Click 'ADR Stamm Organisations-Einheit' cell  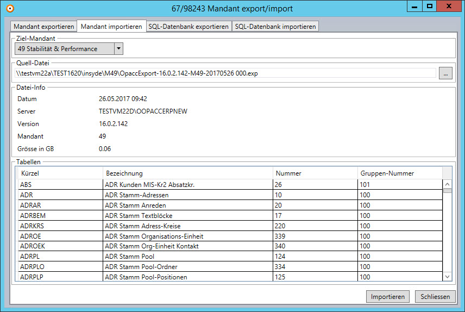tap(188, 236)
